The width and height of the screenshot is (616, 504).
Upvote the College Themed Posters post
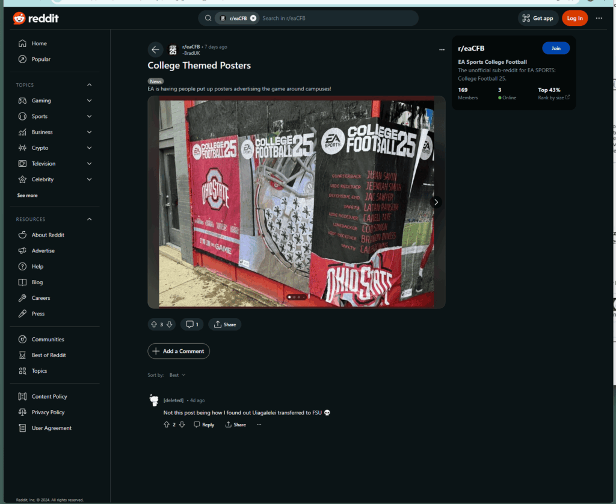pyautogui.click(x=153, y=325)
